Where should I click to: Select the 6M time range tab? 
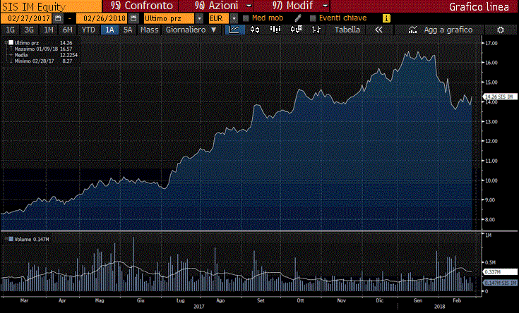pos(68,30)
